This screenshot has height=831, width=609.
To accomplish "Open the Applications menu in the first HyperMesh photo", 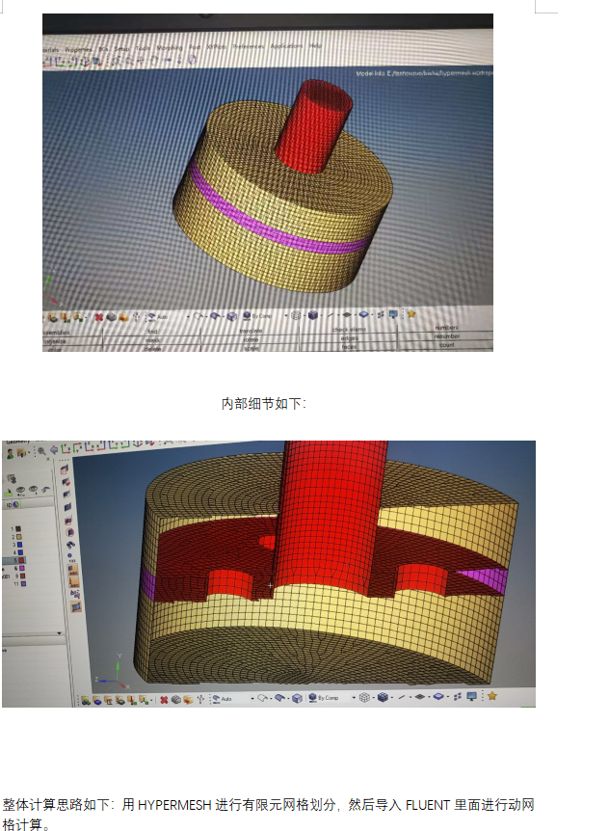I will click(x=286, y=46).
